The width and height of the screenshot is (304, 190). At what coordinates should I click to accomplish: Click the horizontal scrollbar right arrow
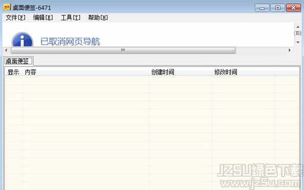(x=290, y=50)
